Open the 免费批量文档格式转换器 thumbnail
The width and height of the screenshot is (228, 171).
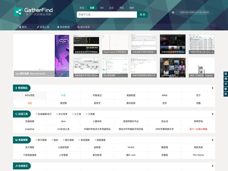[x=144, y=44]
